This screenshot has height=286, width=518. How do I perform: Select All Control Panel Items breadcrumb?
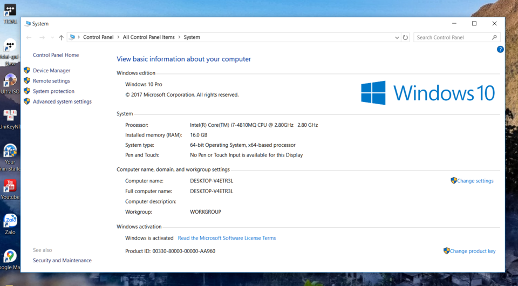(x=149, y=37)
